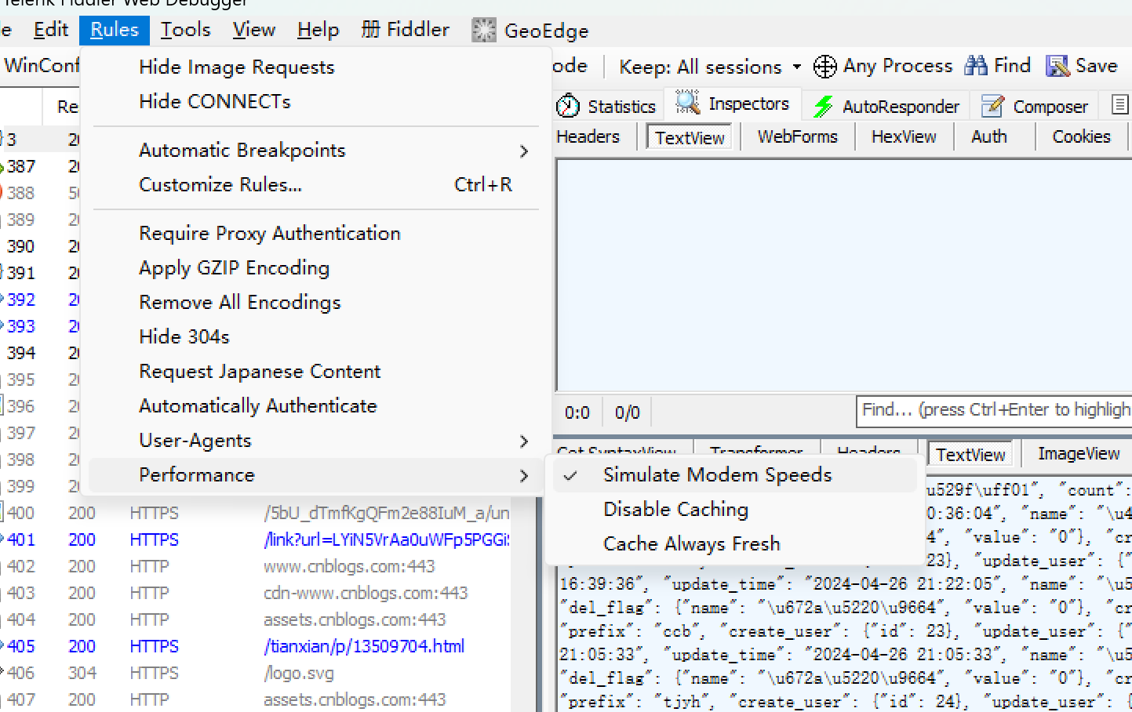The width and height of the screenshot is (1132, 712).
Task: Switch to Cookies tab
Action: coord(1081,136)
